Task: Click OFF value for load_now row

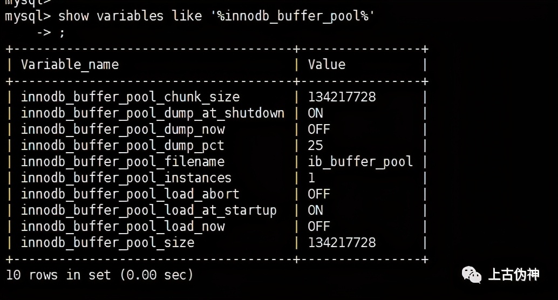Action: click(x=319, y=226)
